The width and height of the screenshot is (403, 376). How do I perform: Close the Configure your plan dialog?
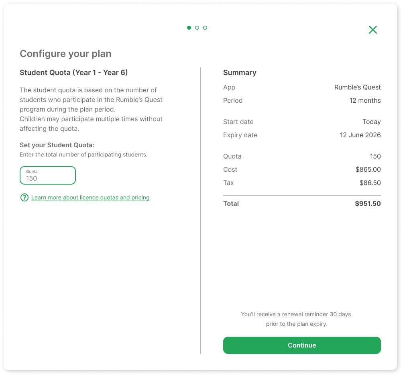point(372,30)
